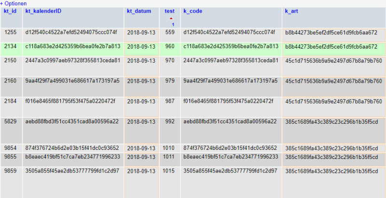Select the kt_id cell showing 9859
This screenshot has width=386, height=198.
pyautogui.click(x=10, y=171)
